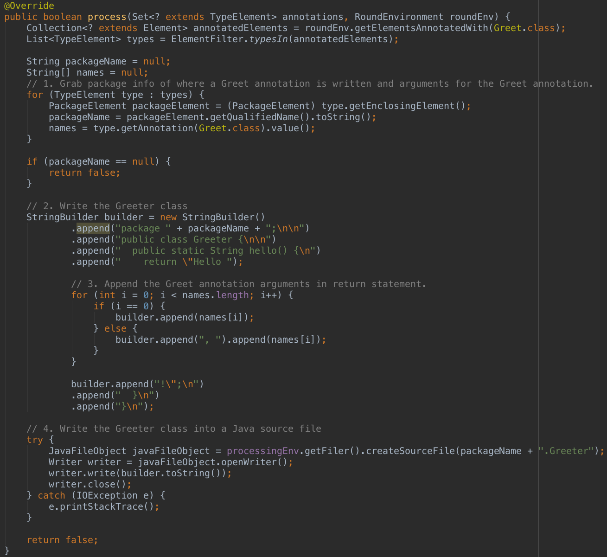Image resolution: width=607 pixels, height=557 pixels.
Task: Click final 'return false;' statement
Action: pos(63,540)
